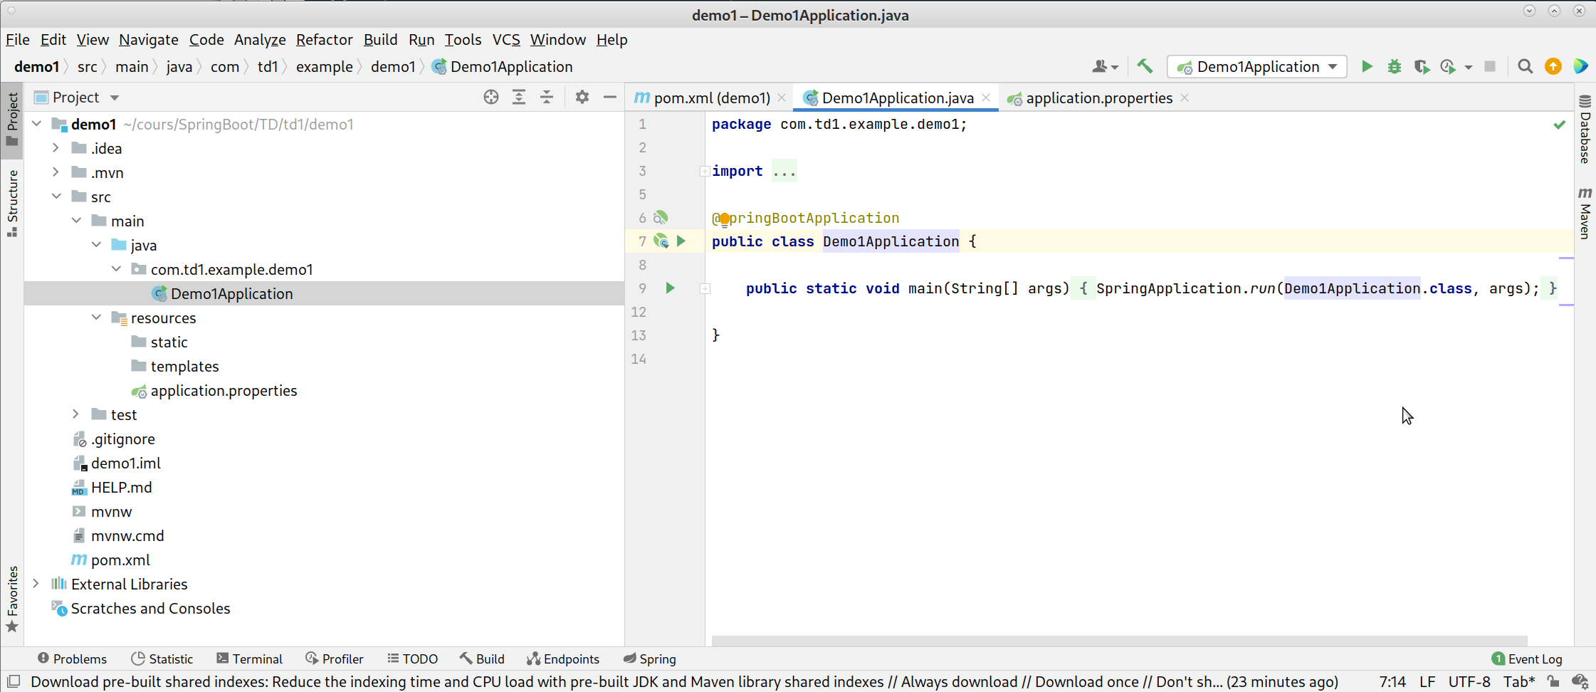This screenshot has height=692, width=1596.
Task: Open Project panel settings gear
Action: [x=582, y=98]
